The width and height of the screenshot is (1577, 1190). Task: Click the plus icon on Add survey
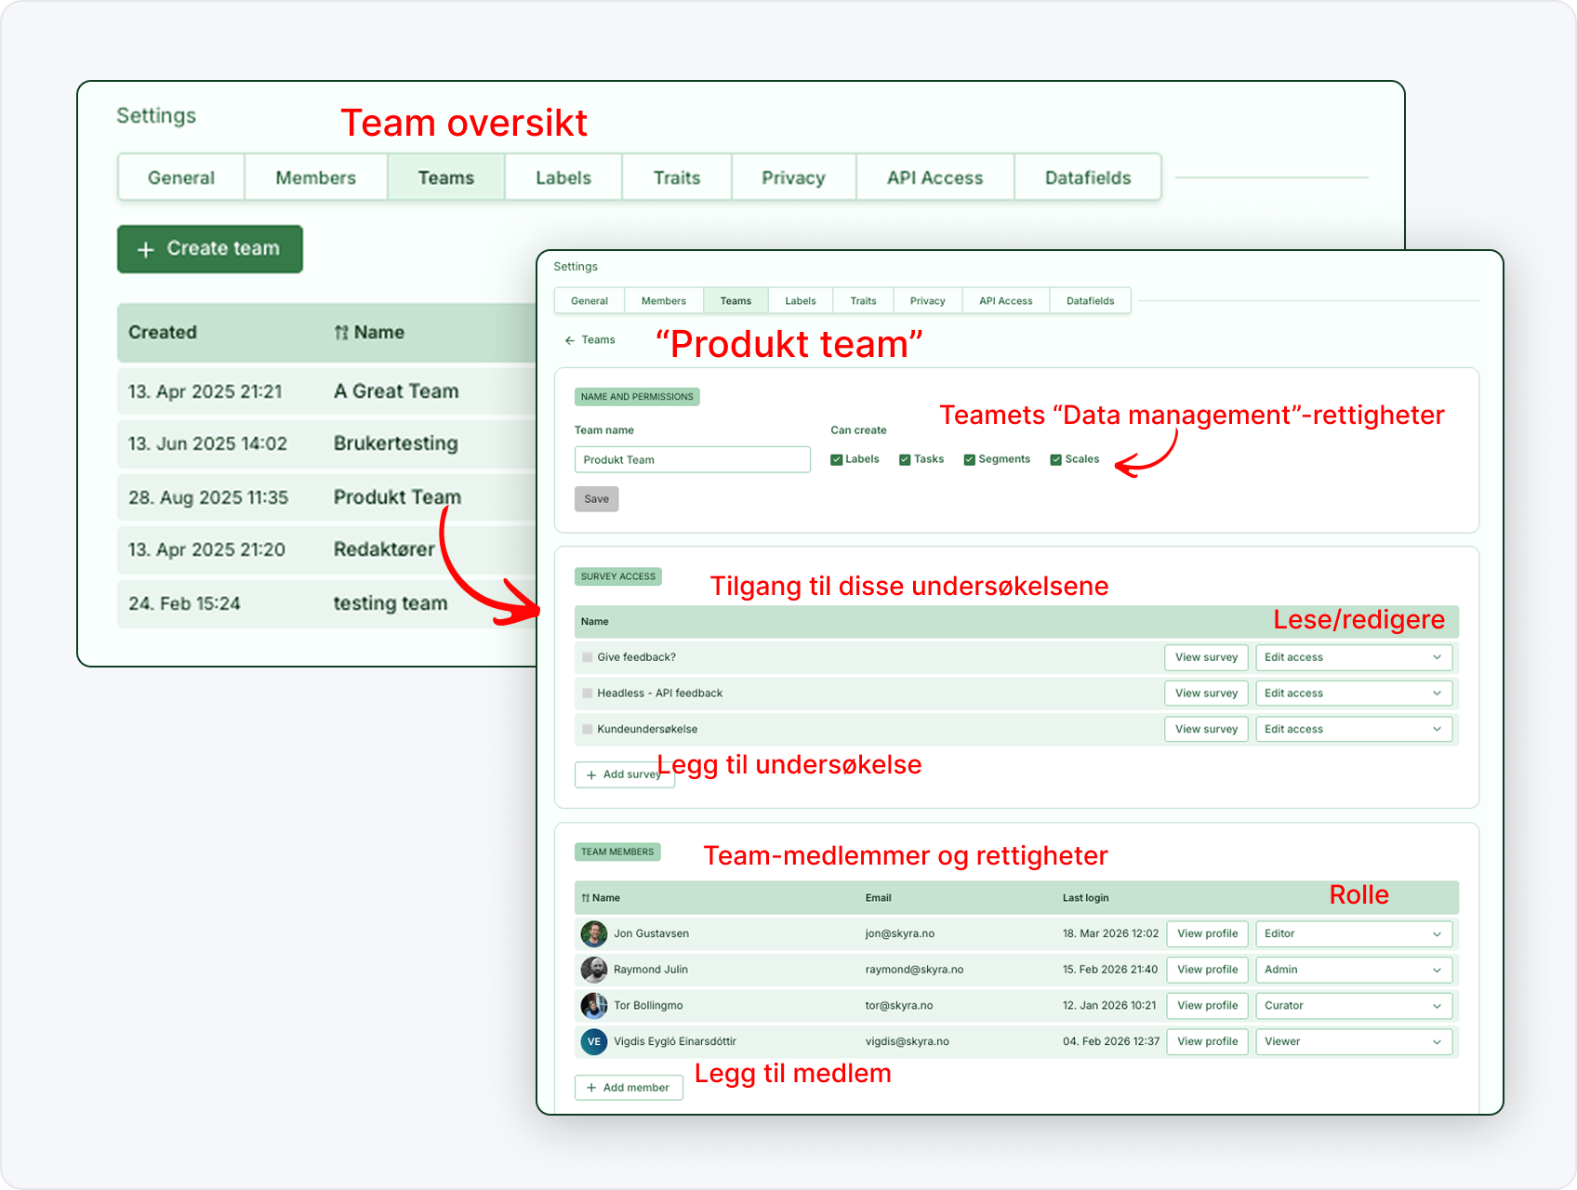click(x=591, y=775)
